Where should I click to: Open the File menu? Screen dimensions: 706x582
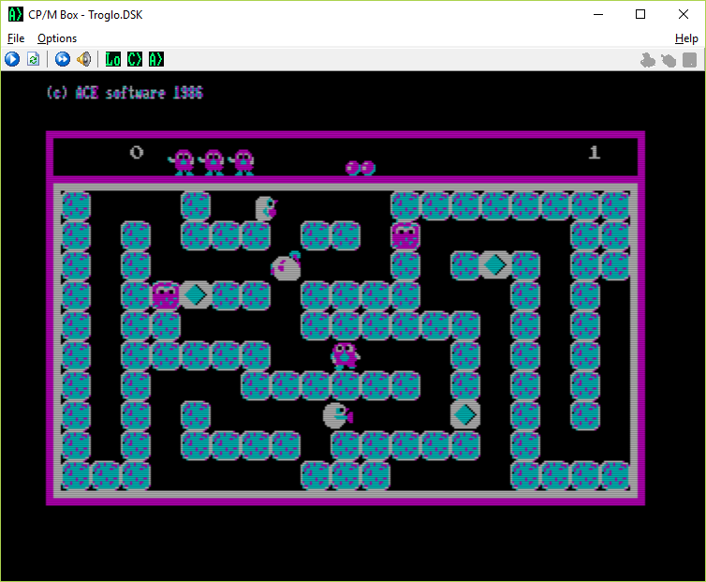pyautogui.click(x=16, y=38)
